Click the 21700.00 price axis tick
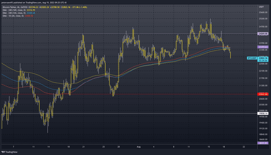This screenshot has width=271, height=155. (263, 78)
